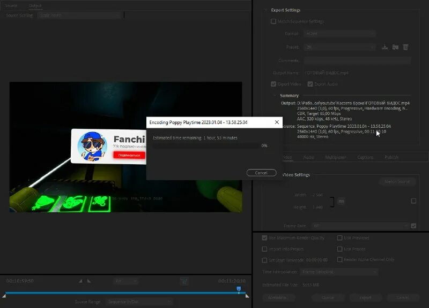
Task: Switch to the Captions tab
Action: [365, 157]
